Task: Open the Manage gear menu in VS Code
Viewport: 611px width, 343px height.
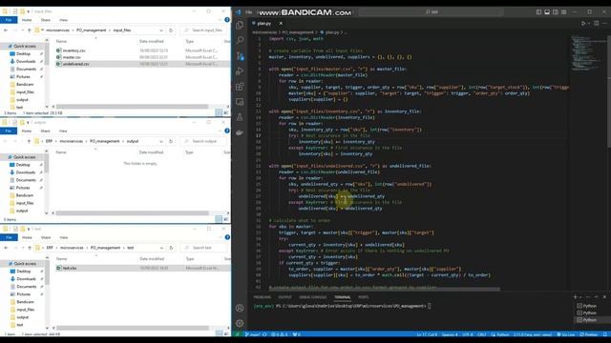Action: 240,323
